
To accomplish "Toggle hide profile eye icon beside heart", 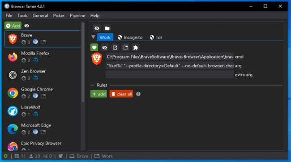I will click(105, 47).
